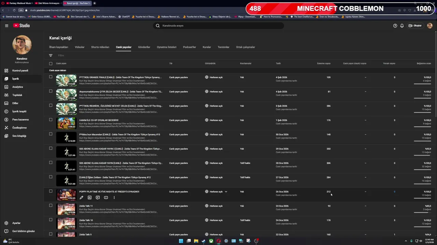Switch to Oynatma listeleri tab
The image size is (437, 245).
click(167, 47)
